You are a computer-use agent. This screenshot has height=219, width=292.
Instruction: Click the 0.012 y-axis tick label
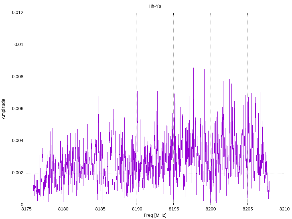point(18,13)
